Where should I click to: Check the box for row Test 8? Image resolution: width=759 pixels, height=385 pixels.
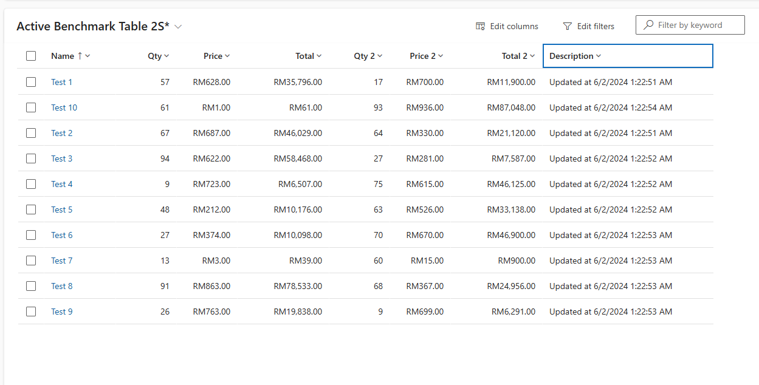[x=31, y=286]
